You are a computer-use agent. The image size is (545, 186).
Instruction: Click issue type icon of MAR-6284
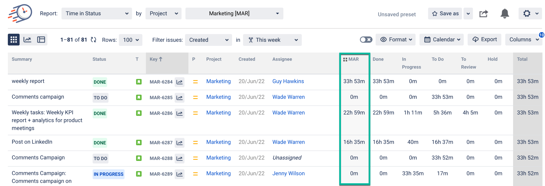tap(139, 82)
